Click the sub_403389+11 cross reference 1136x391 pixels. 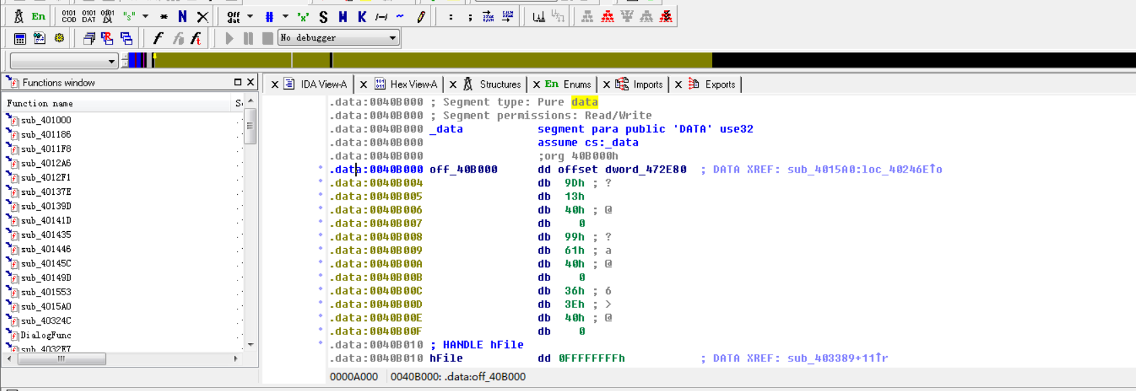(x=838, y=358)
